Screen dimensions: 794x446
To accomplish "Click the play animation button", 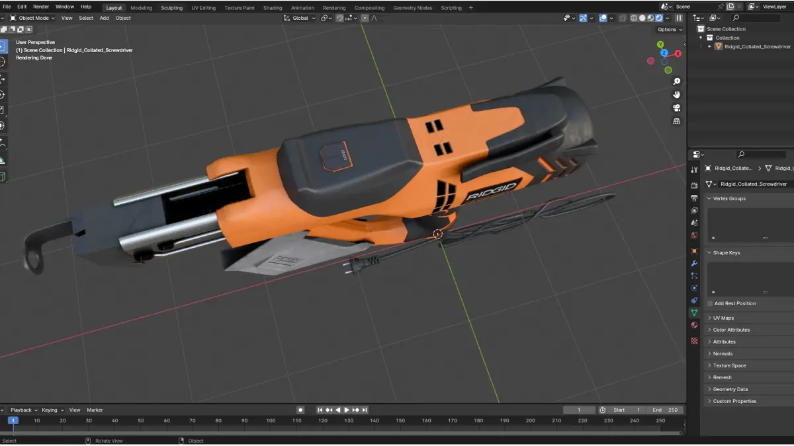I will click(x=347, y=410).
